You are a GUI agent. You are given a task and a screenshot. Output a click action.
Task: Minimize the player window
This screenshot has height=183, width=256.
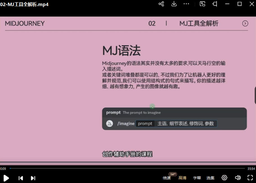point(227,4)
